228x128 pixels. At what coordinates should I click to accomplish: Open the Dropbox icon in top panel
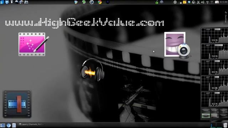[x=7, y=2]
